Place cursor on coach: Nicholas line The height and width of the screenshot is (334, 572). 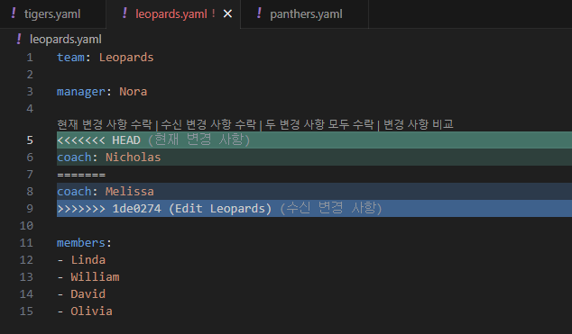[x=315, y=158]
